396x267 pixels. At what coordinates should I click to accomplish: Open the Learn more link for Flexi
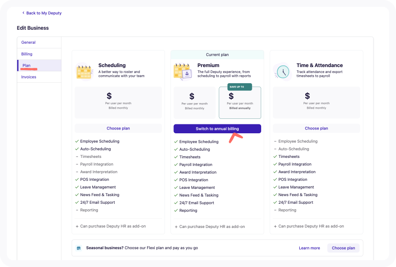309,248
